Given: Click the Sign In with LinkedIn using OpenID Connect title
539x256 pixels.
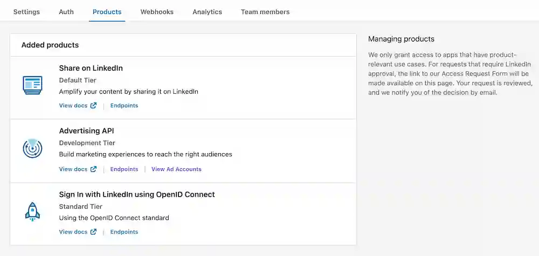Looking at the screenshot, I should pyautogui.click(x=137, y=195).
